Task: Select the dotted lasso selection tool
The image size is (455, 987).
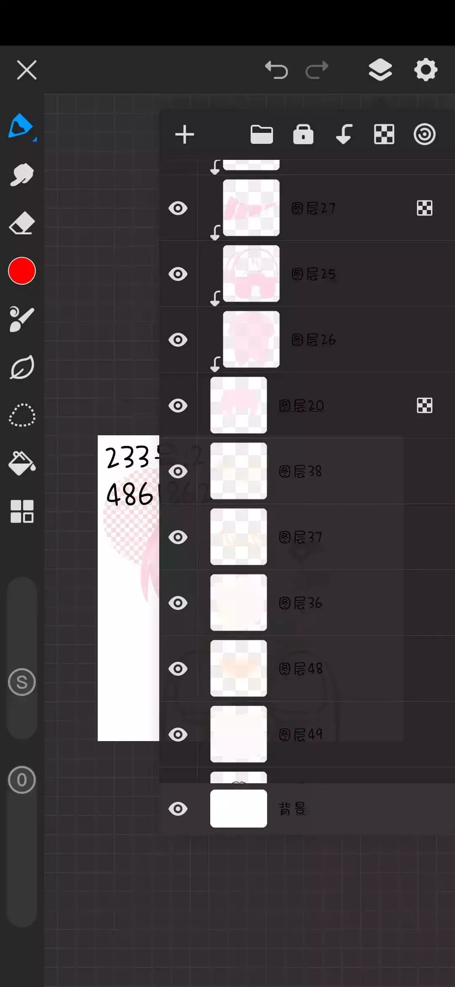Action: click(22, 415)
